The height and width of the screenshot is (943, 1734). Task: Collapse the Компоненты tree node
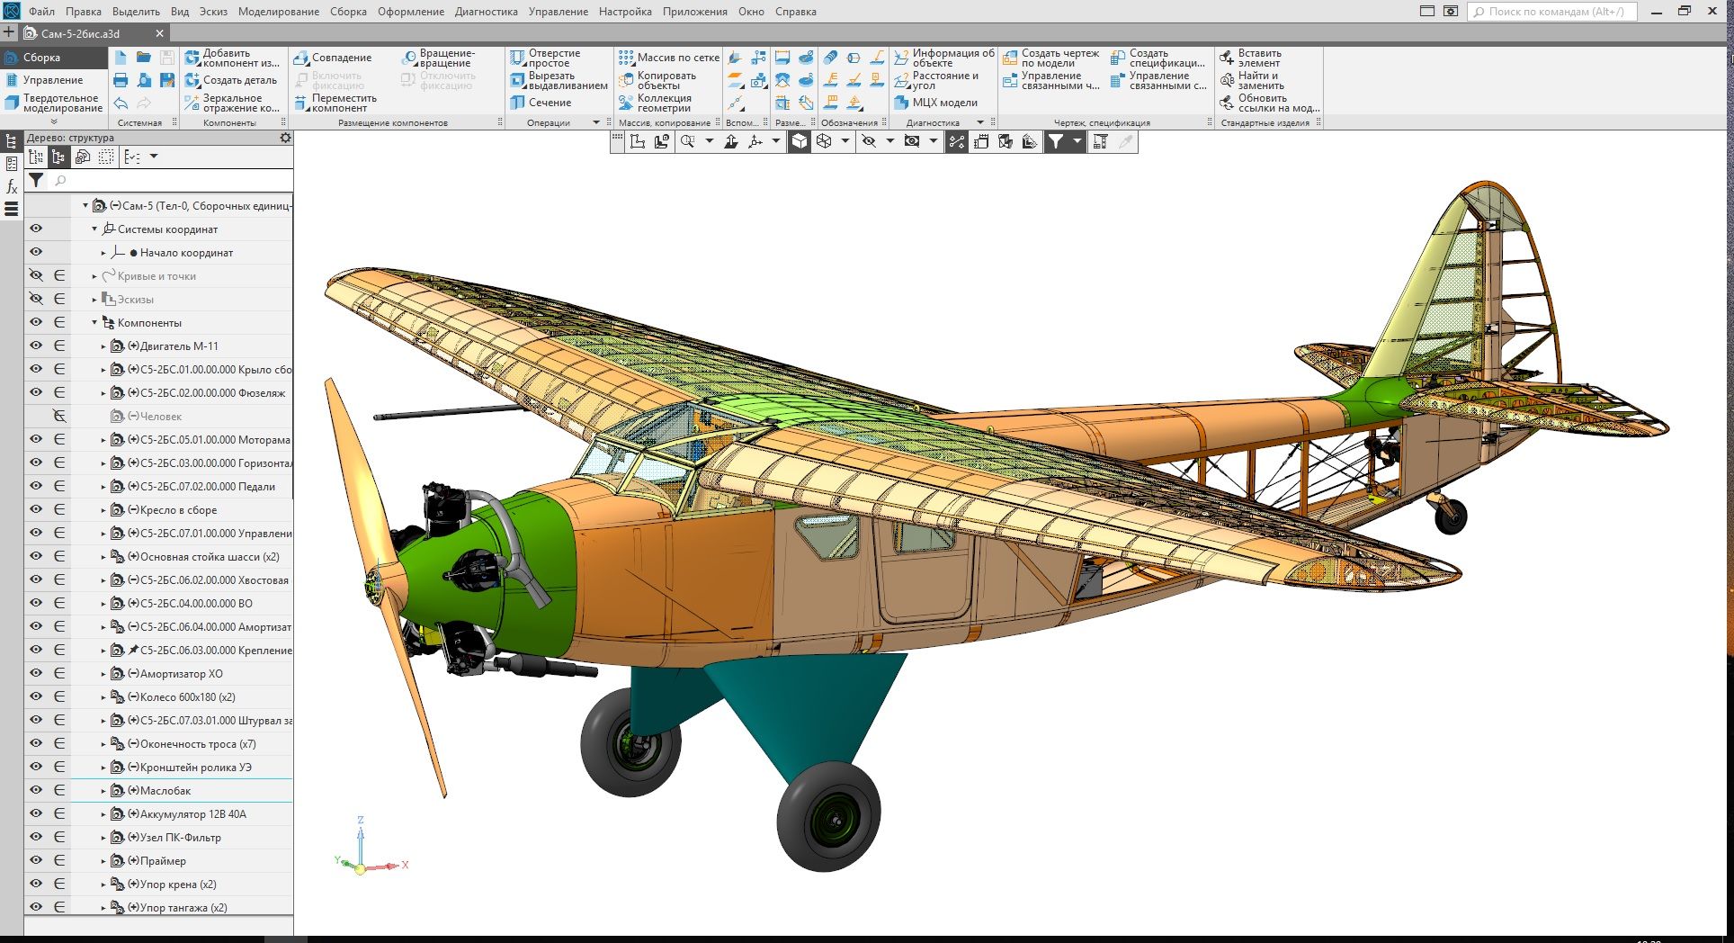[94, 322]
